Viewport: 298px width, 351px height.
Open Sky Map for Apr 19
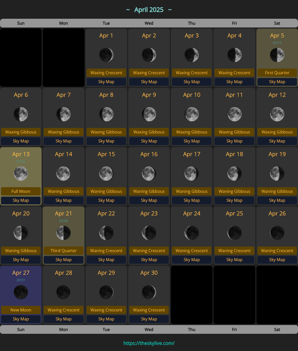(277, 200)
